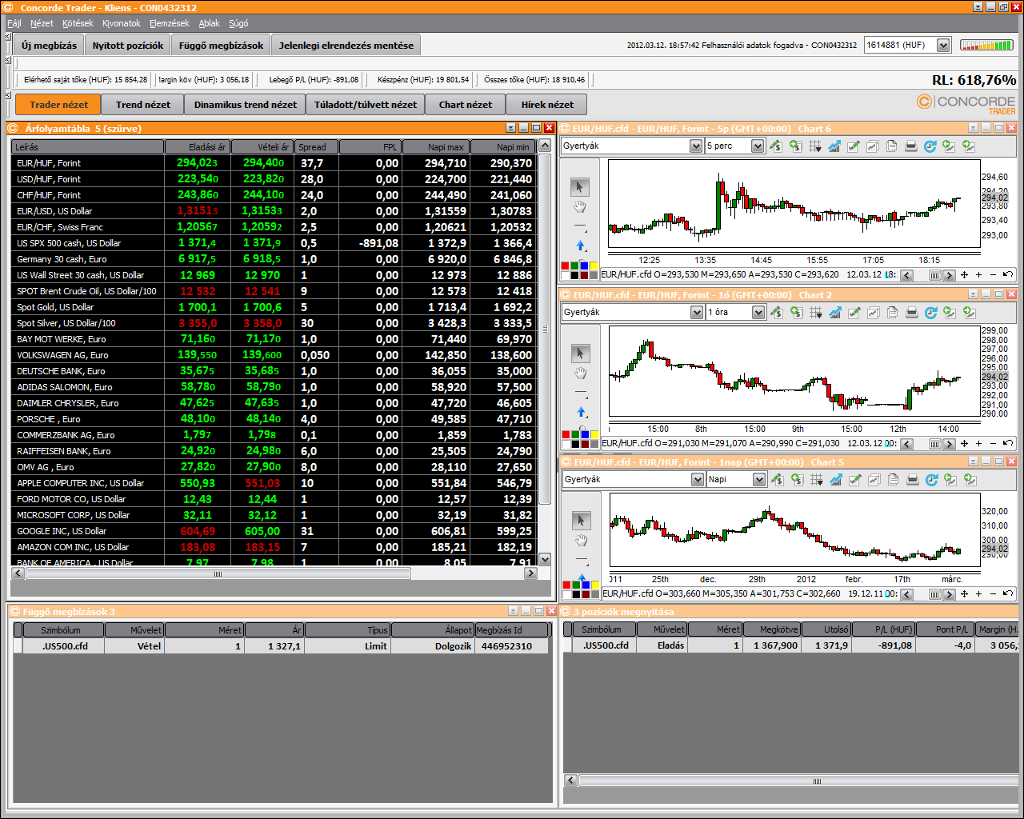Open Gyertyák chart type dropdown in Chart 2

697,313
